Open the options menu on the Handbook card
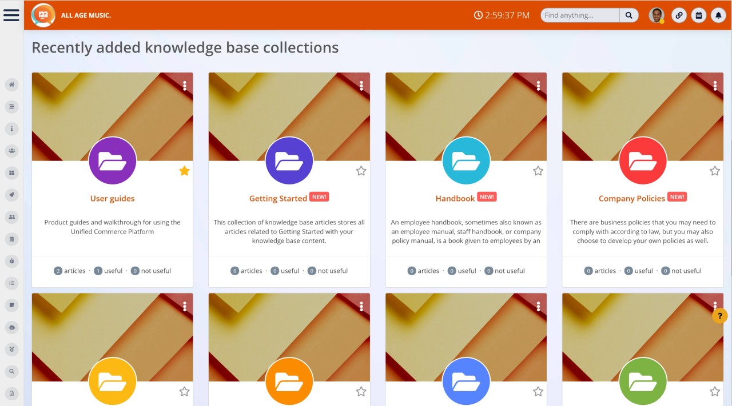 (x=538, y=85)
